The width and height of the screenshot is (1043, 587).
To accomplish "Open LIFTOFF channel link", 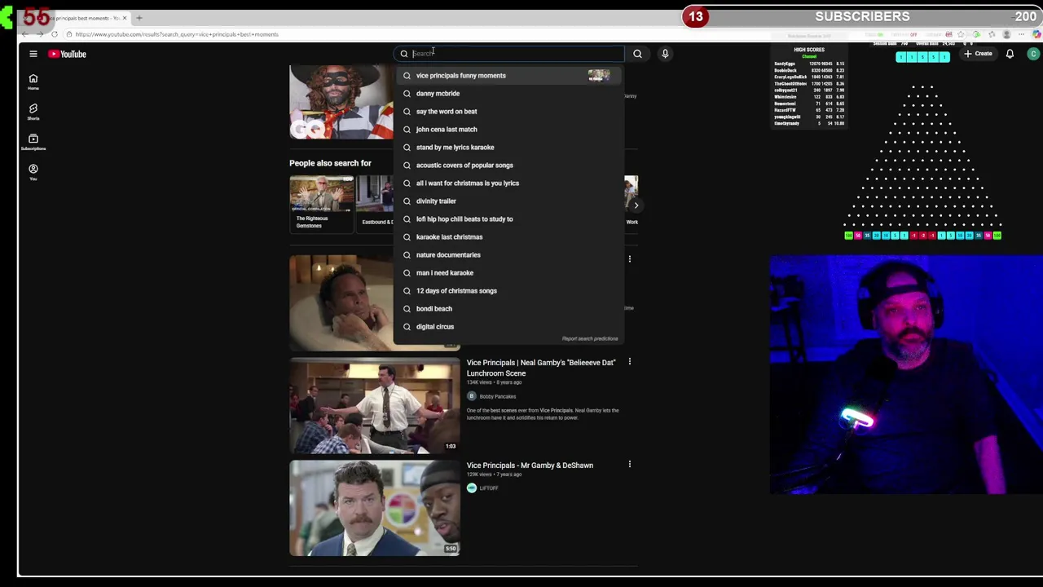I will (488, 488).
